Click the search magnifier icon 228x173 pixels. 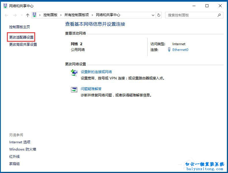click(219, 15)
